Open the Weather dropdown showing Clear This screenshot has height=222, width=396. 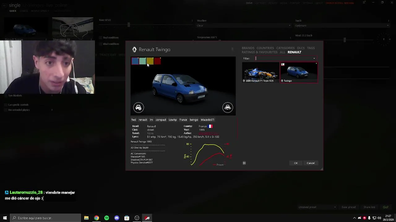point(244,26)
